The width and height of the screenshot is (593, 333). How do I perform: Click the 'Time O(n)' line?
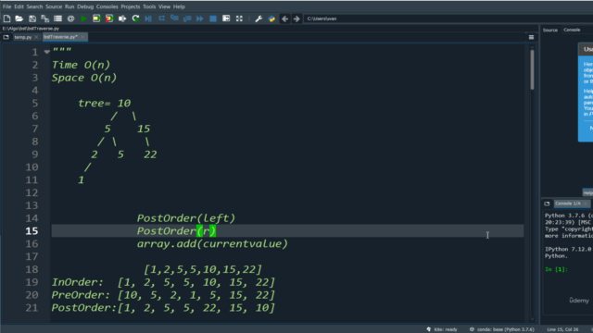tap(81, 65)
